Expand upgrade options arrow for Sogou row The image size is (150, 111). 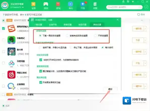(x=145, y=29)
